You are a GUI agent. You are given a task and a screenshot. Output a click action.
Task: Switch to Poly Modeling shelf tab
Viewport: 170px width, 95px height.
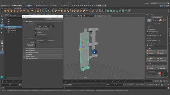pyautogui.click(x=17, y=8)
